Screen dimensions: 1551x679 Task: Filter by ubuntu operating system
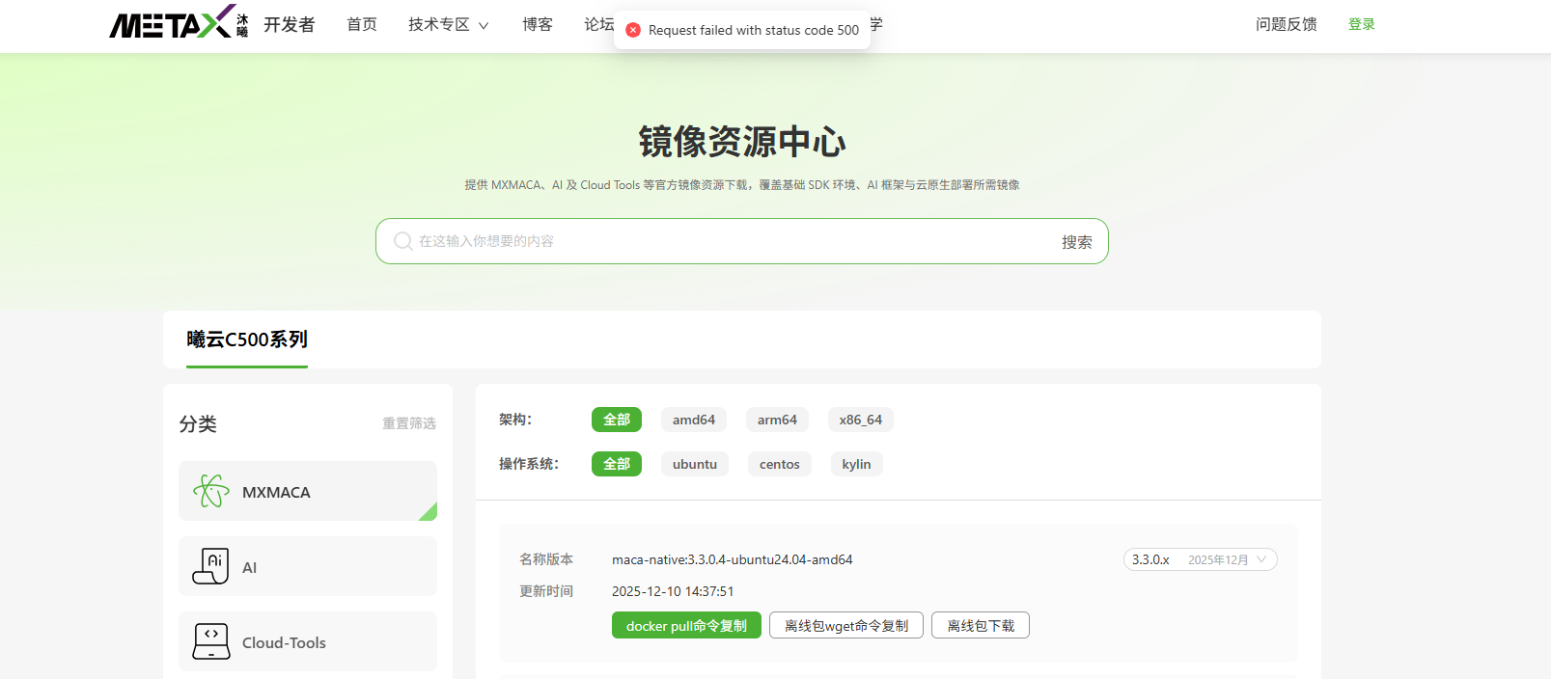pyautogui.click(x=694, y=464)
